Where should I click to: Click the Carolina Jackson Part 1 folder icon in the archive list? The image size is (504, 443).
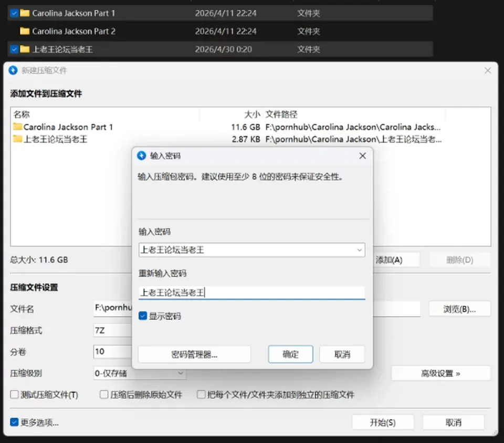pos(17,127)
